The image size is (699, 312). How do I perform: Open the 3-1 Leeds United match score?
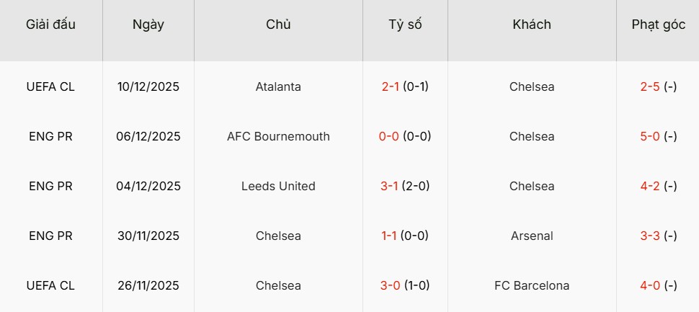(x=391, y=186)
